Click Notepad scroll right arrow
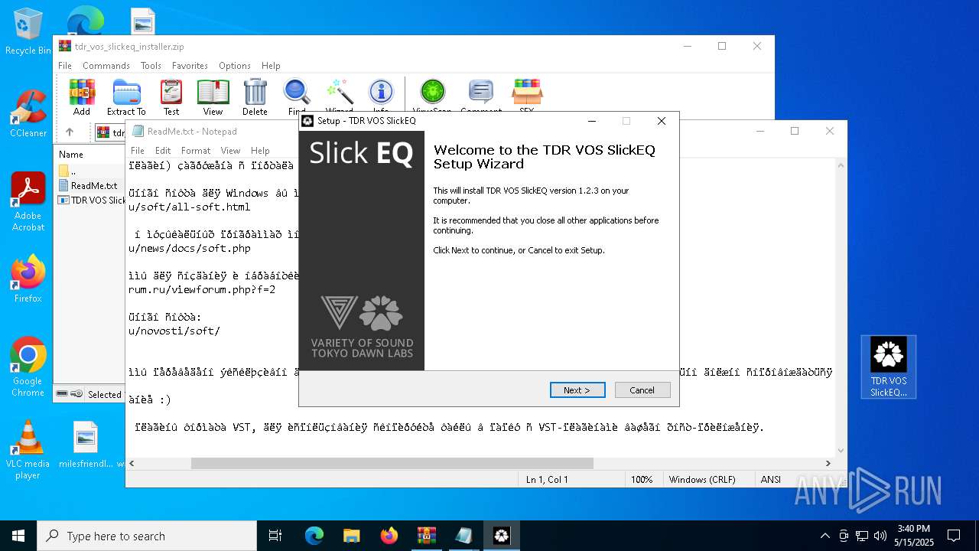Screen dimensions: 979x551 pyautogui.click(x=828, y=463)
